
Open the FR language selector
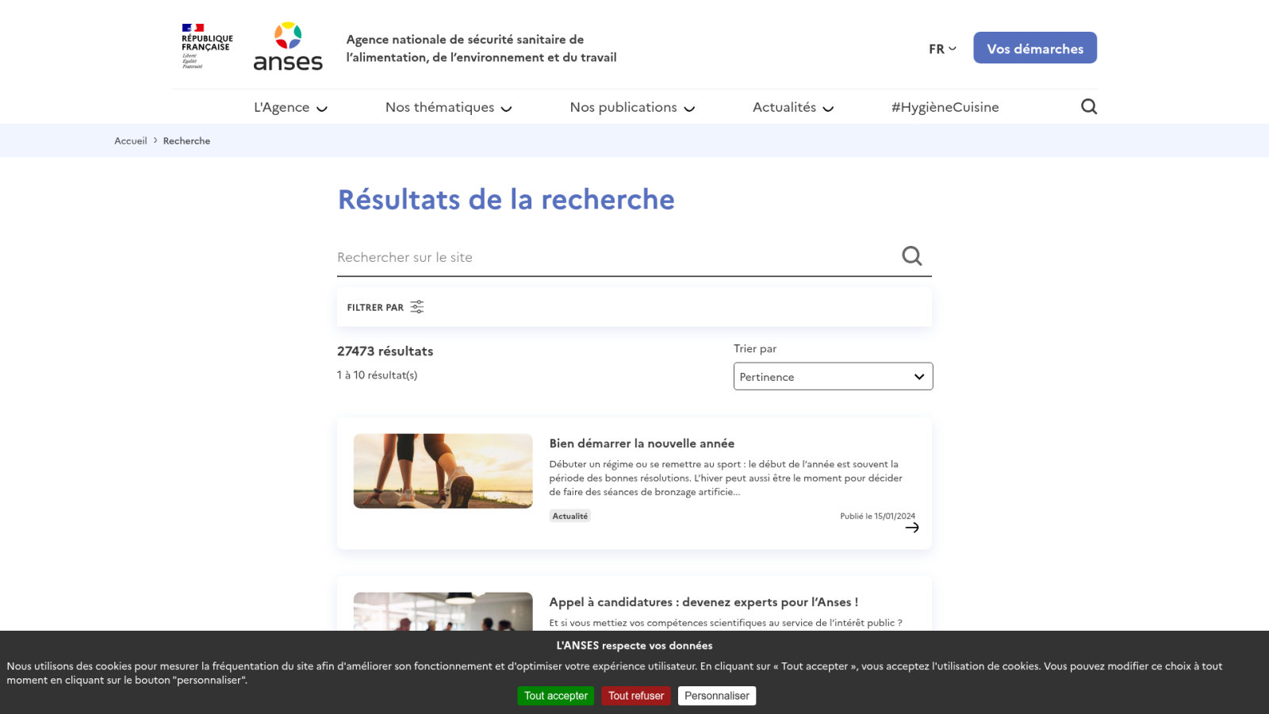pyautogui.click(x=942, y=48)
